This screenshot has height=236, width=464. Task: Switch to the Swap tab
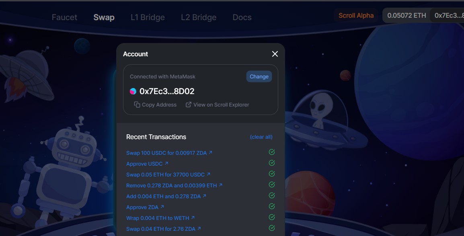click(104, 17)
